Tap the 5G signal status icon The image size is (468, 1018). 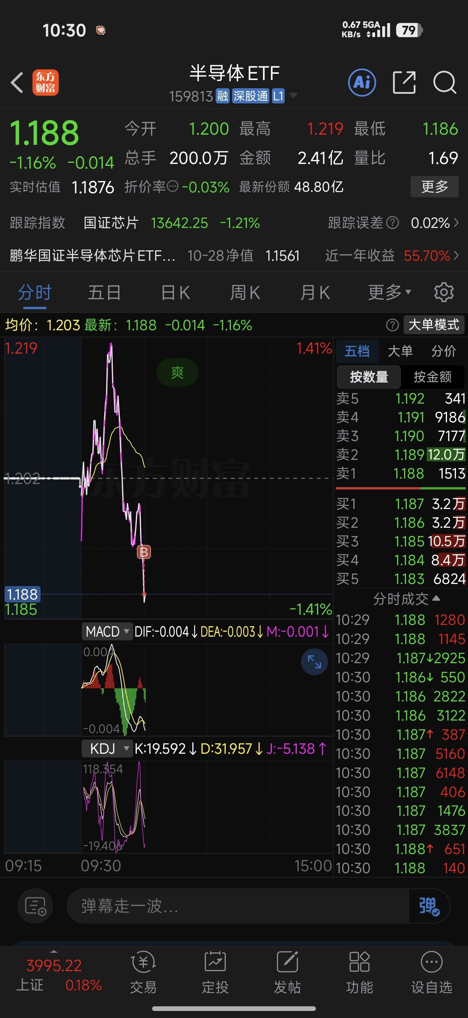pyautogui.click(x=378, y=30)
